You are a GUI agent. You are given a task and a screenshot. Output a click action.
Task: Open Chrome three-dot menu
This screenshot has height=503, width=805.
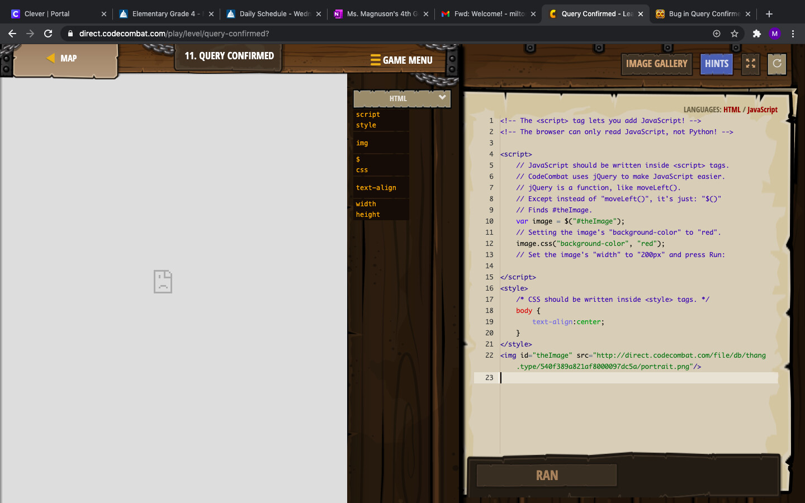[x=793, y=34]
